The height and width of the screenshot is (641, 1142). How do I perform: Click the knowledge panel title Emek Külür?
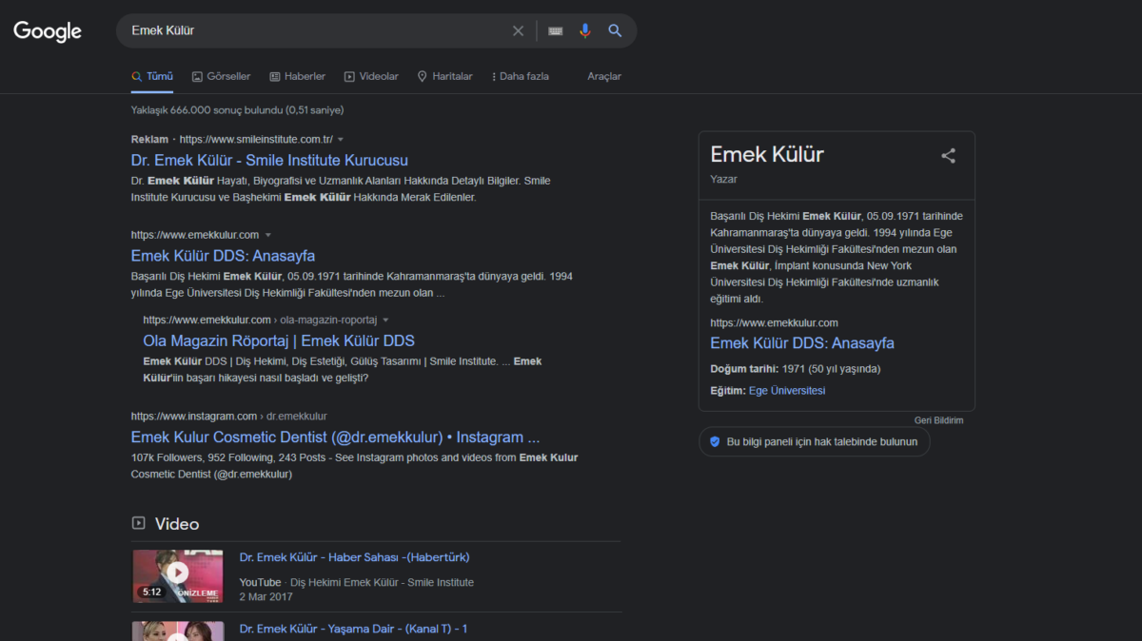pos(767,154)
